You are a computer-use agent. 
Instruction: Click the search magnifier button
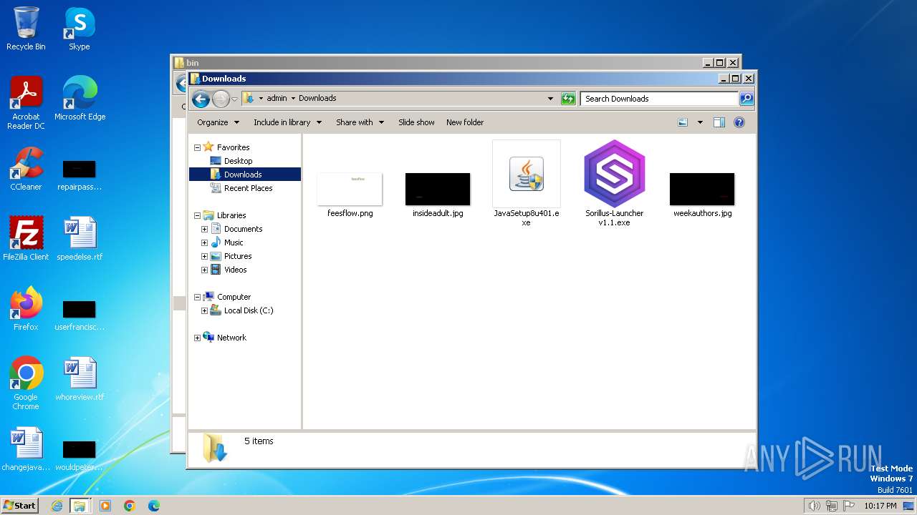click(746, 99)
